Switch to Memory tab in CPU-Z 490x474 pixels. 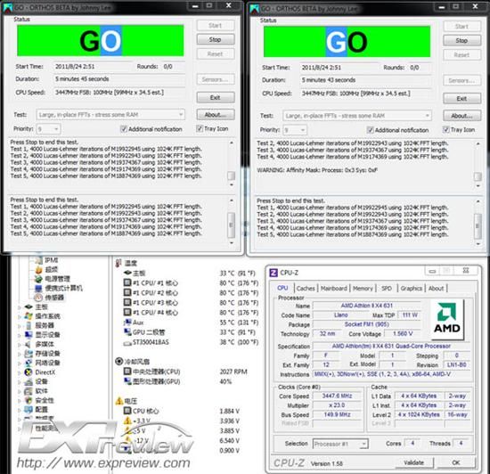[363, 289]
